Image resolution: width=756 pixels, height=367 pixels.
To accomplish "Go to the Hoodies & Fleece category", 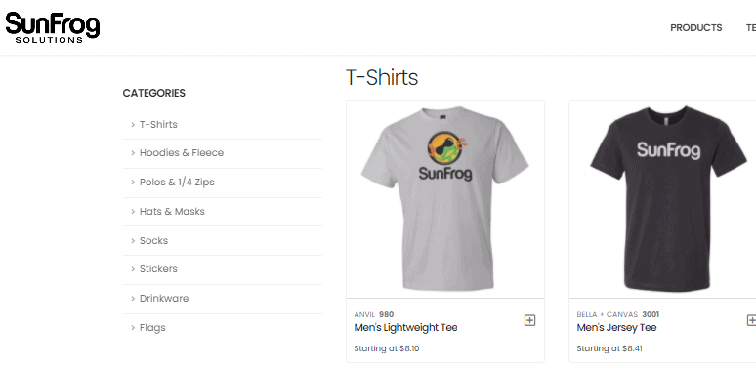I will click(182, 152).
